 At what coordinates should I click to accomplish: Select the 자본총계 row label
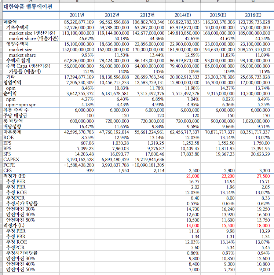12,132
